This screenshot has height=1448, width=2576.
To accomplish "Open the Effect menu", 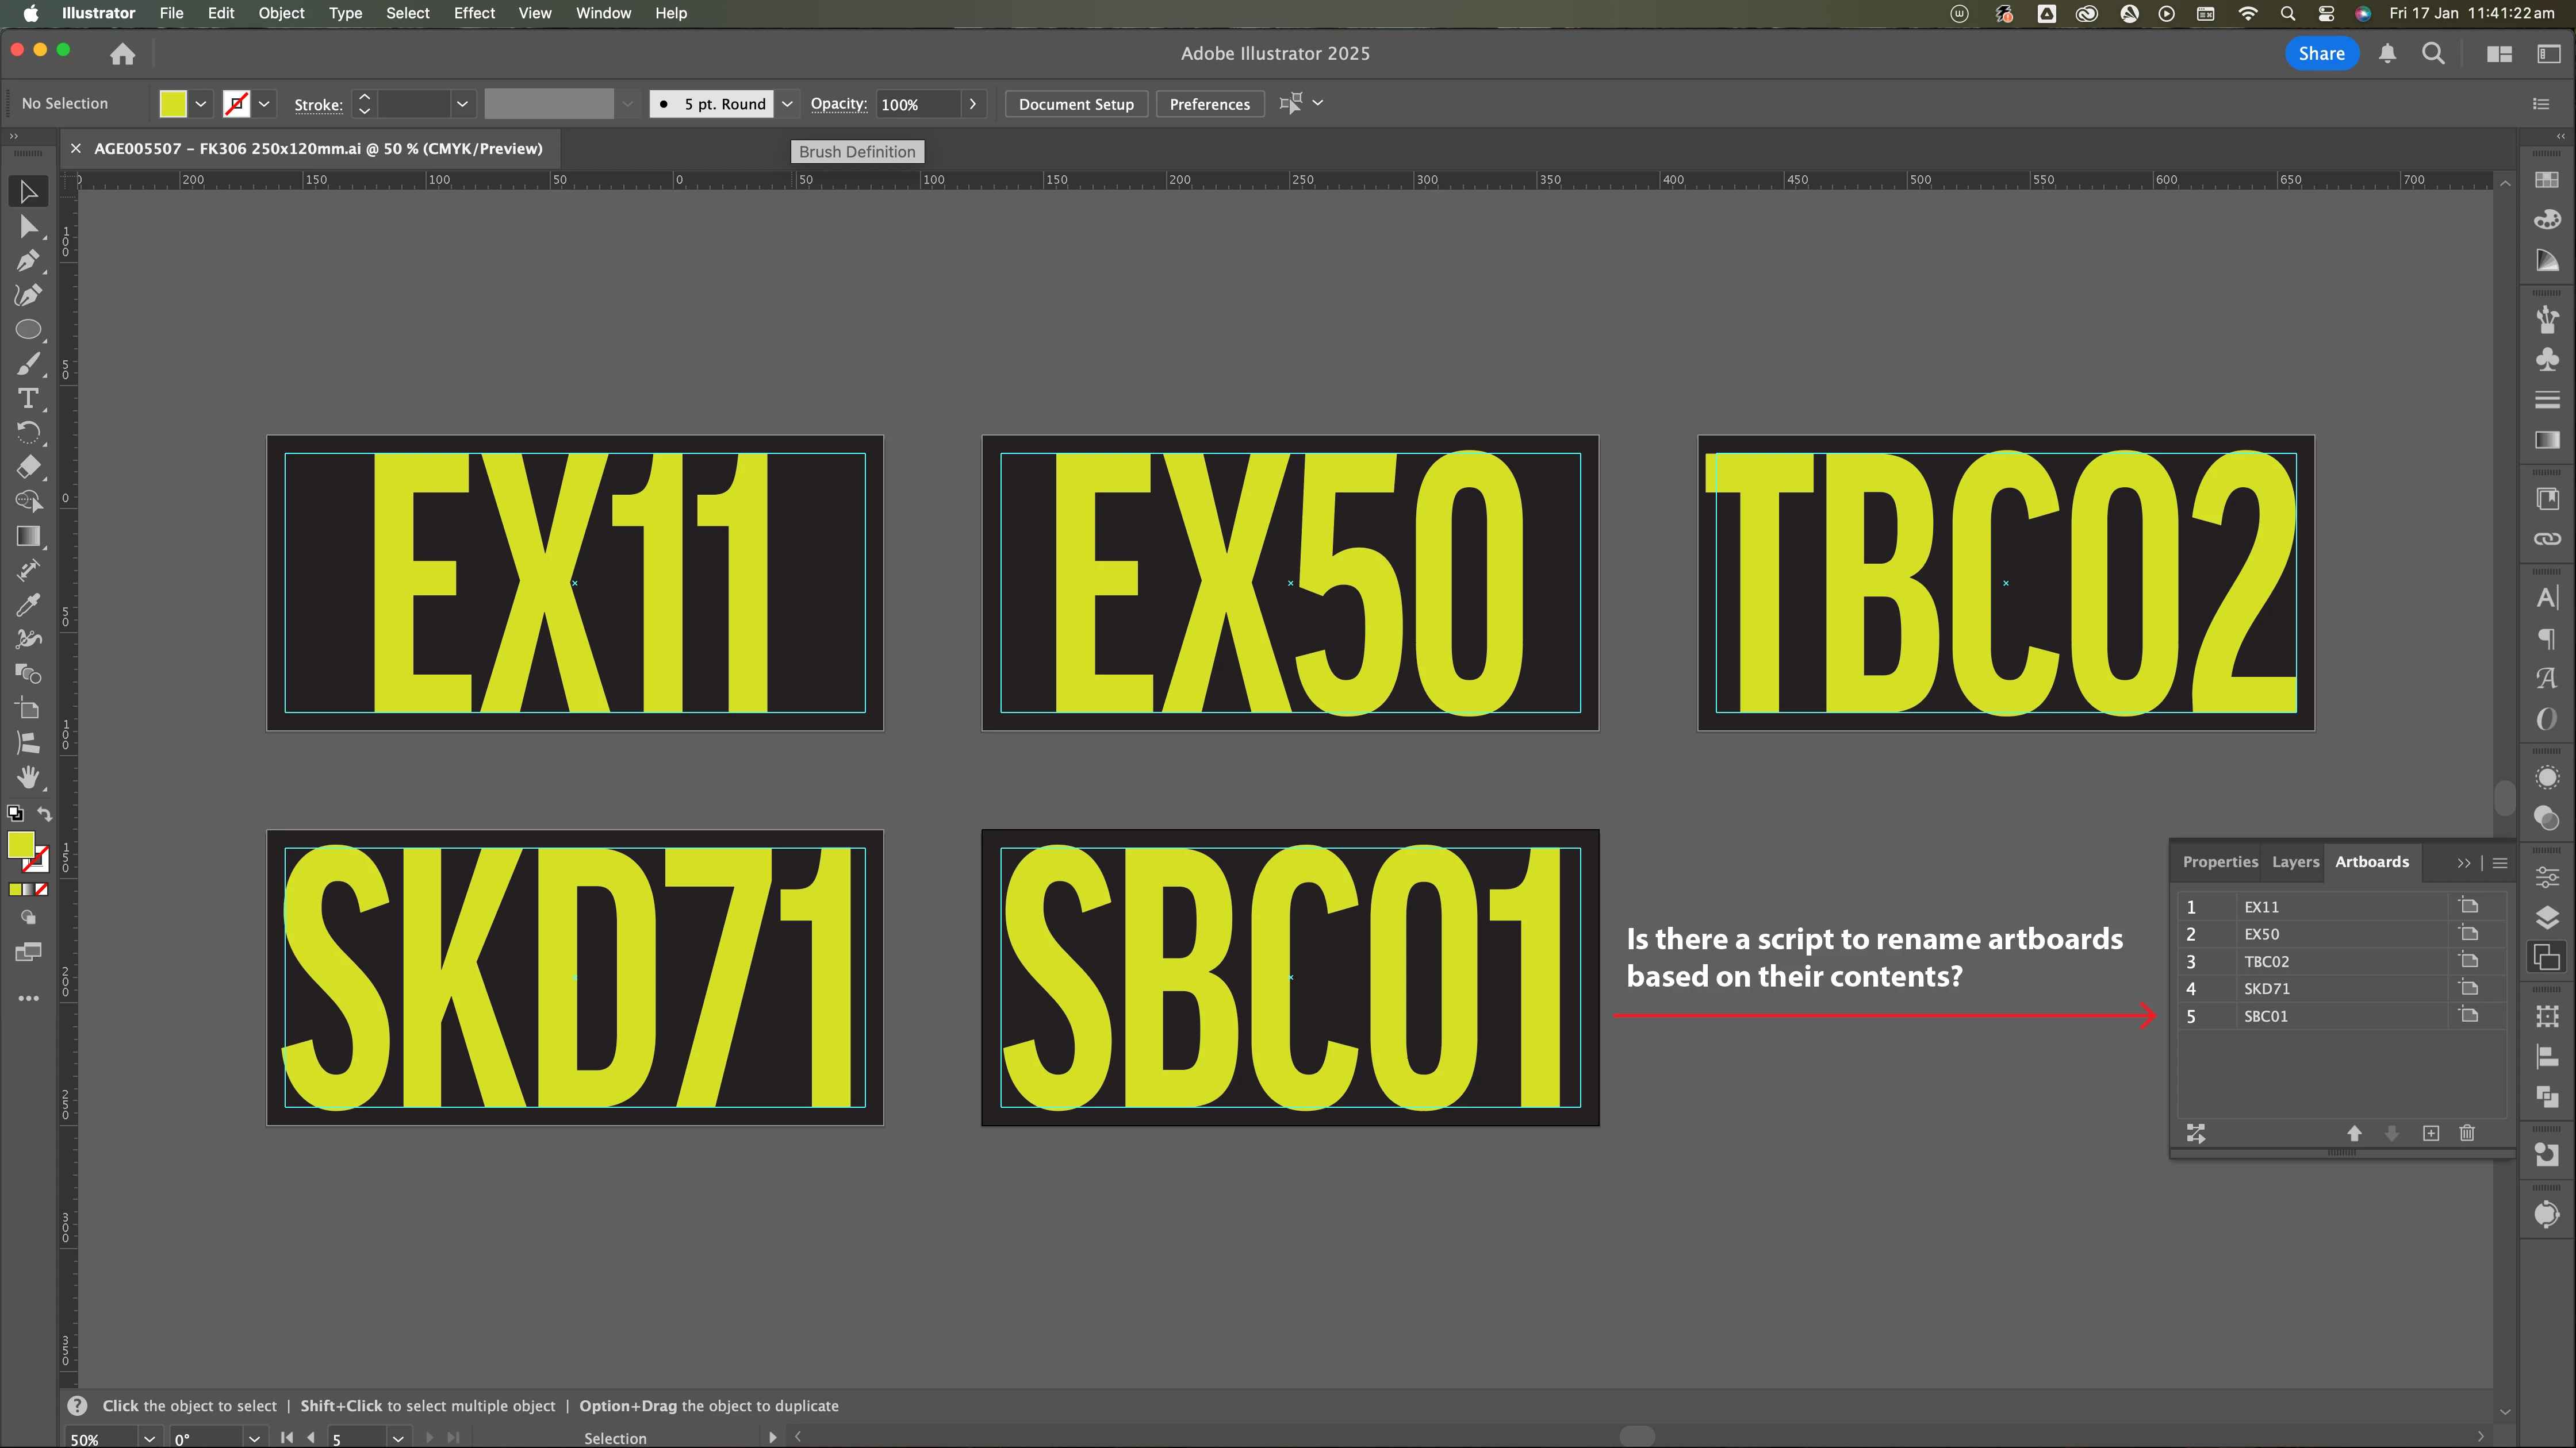I will coord(474,13).
